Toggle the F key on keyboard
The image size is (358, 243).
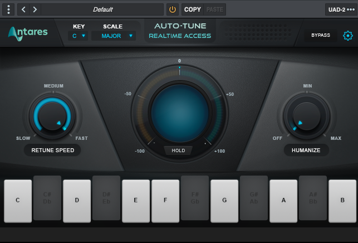165,201
